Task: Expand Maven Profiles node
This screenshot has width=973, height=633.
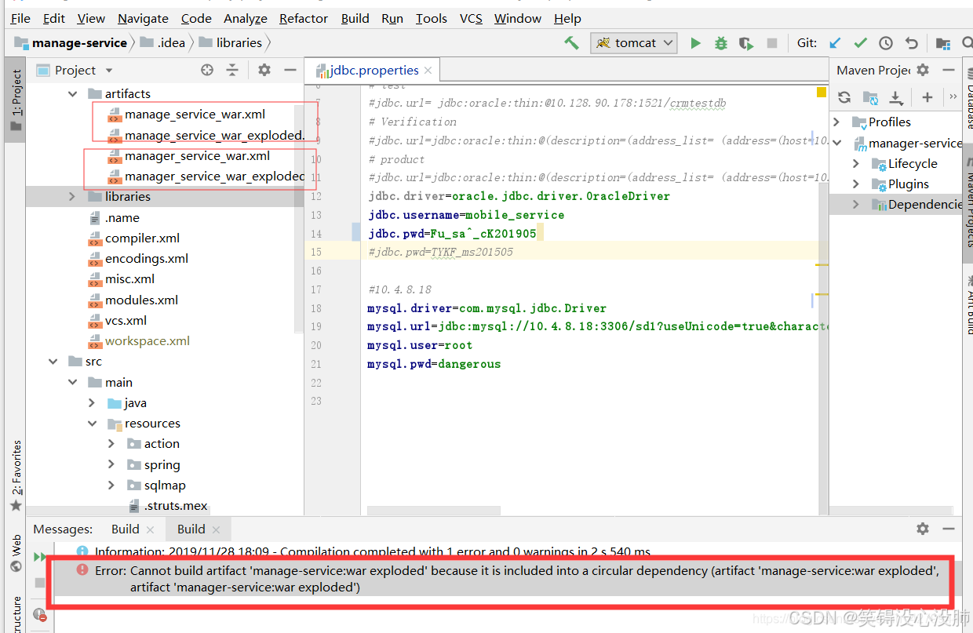Action: pos(836,122)
